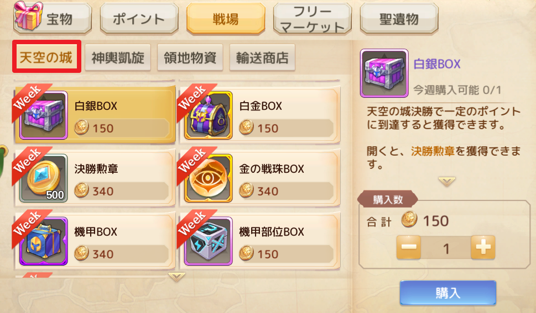Select the 白金BOX gold-trimmed chest icon

coord(208,115)
